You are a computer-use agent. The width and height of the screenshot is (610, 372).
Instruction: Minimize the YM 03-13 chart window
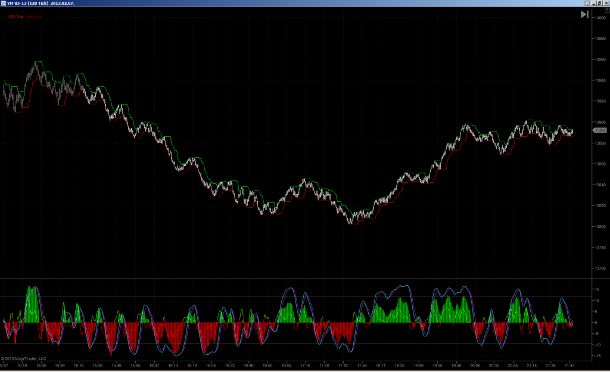(x=594, y=3)
